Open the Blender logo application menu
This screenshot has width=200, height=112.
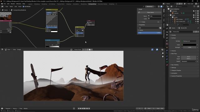2,4
